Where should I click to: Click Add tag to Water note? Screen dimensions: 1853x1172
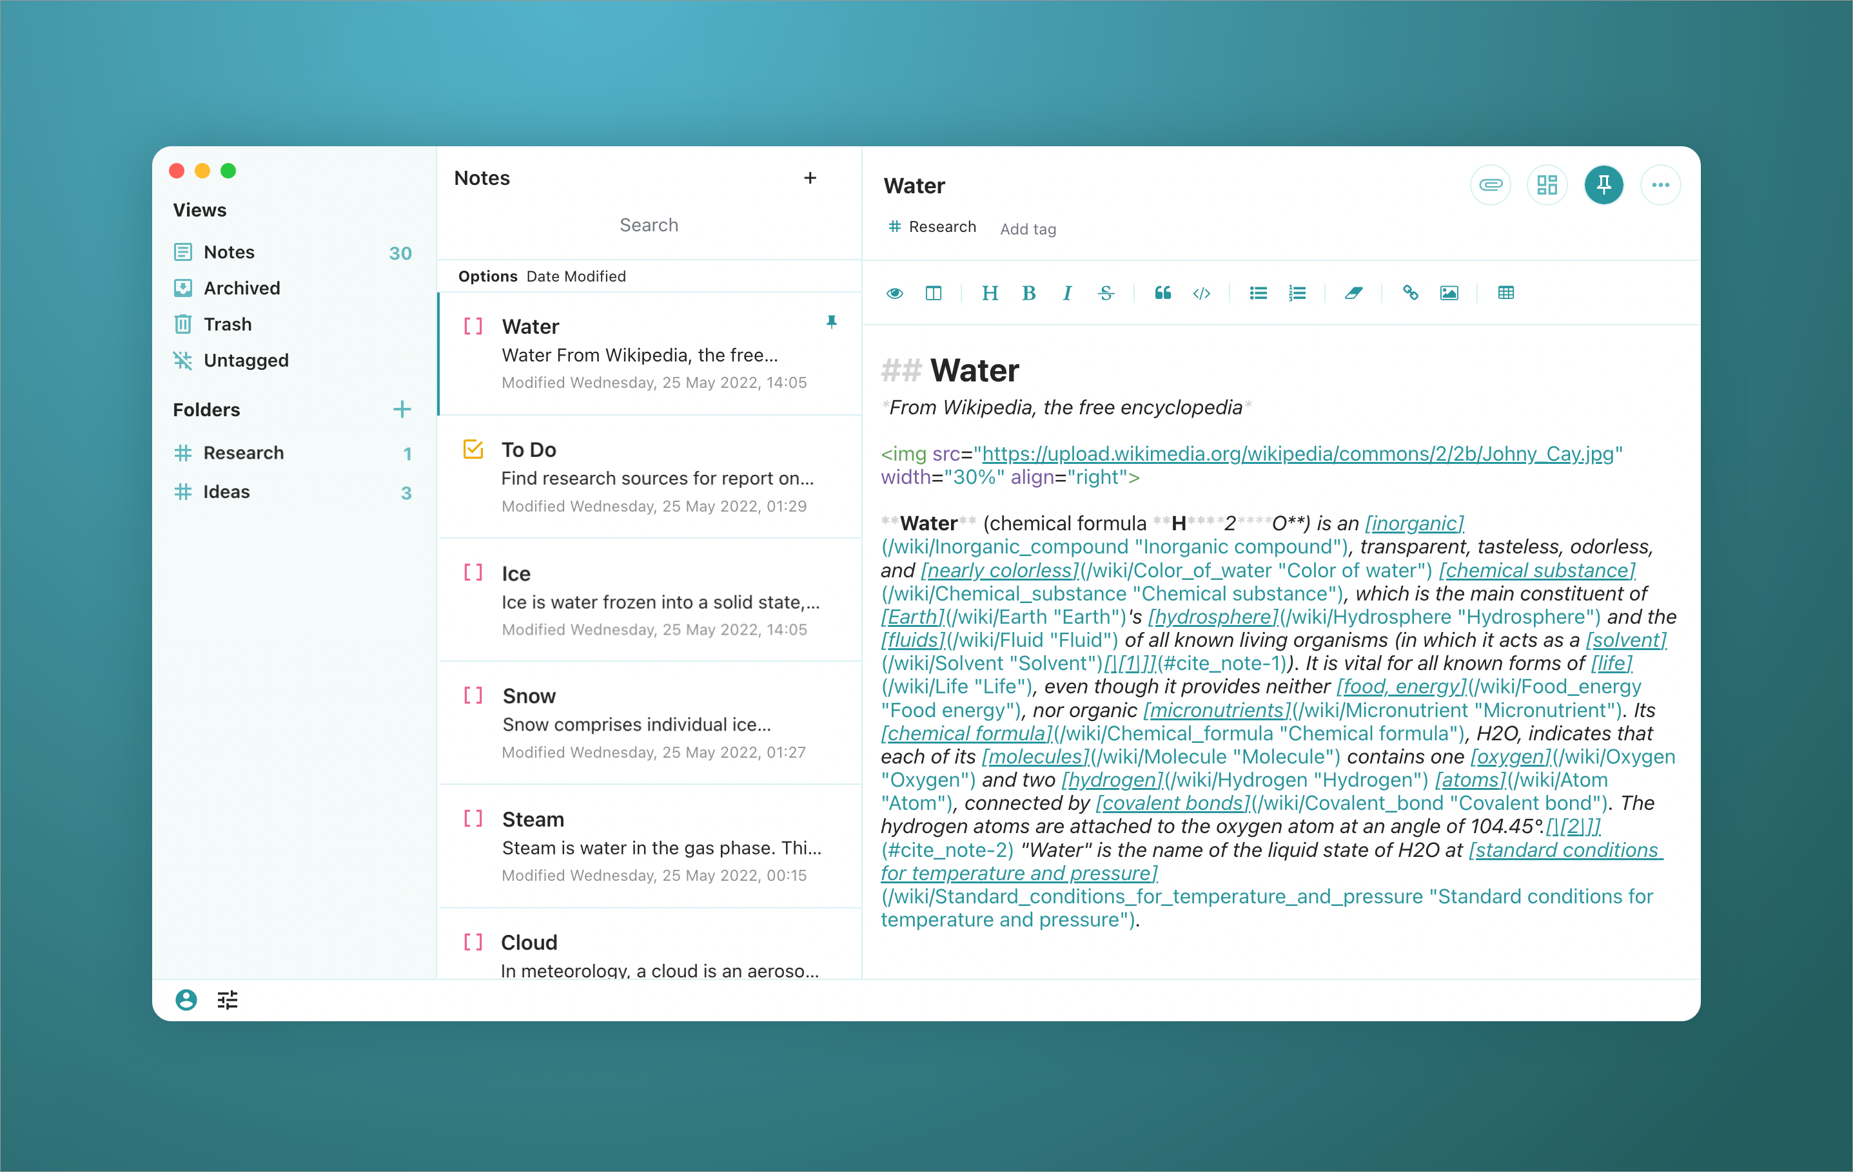pos(1029,228)
